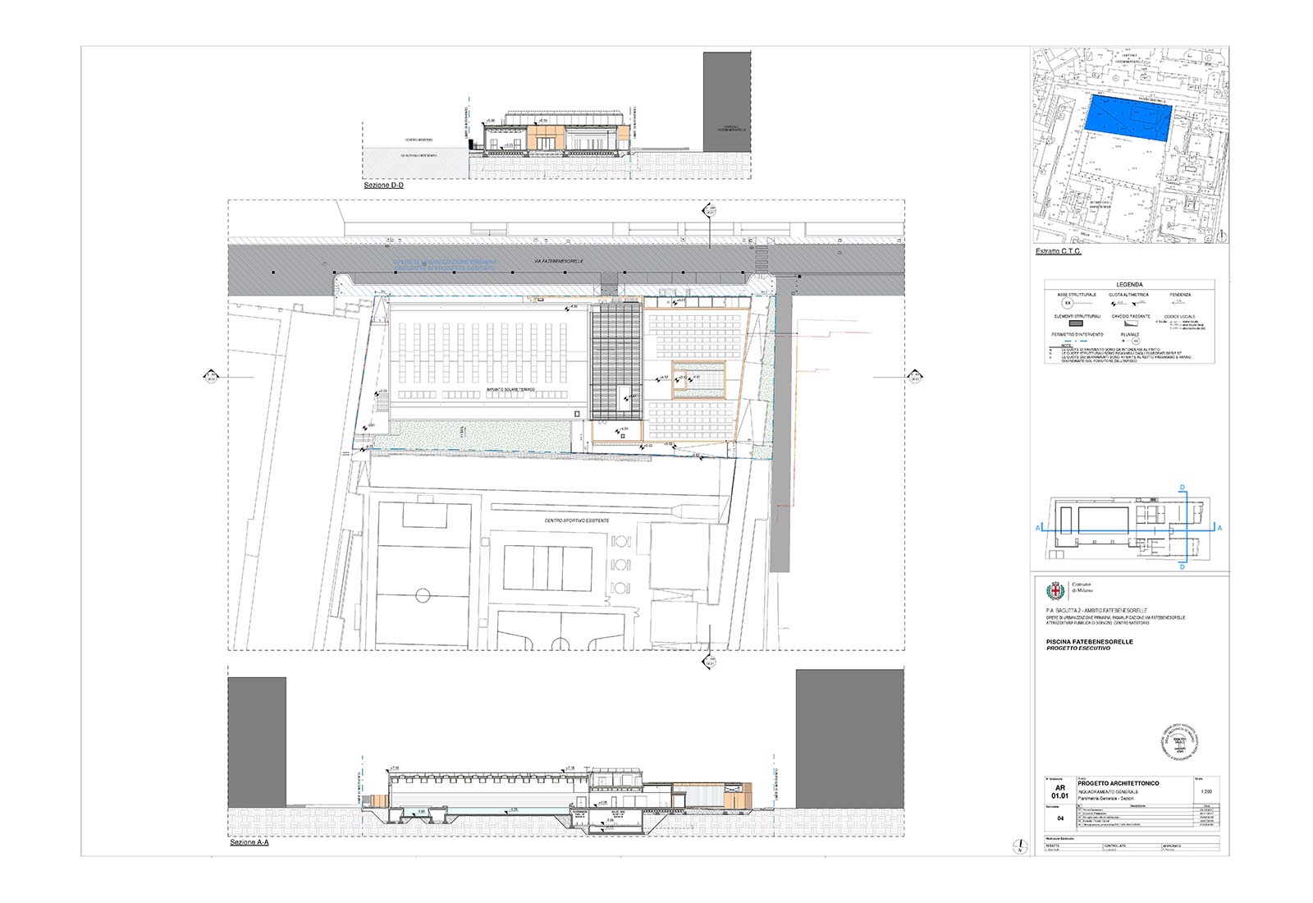
Task: Click the north arrow symbol at page bottom
Action: (x=1020, y=846)
